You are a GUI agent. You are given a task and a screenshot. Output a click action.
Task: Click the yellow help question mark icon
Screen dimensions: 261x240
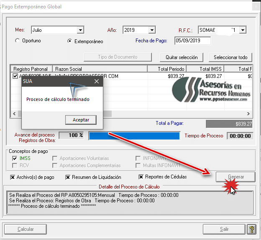pyautogui.click(x=251, y=229)
